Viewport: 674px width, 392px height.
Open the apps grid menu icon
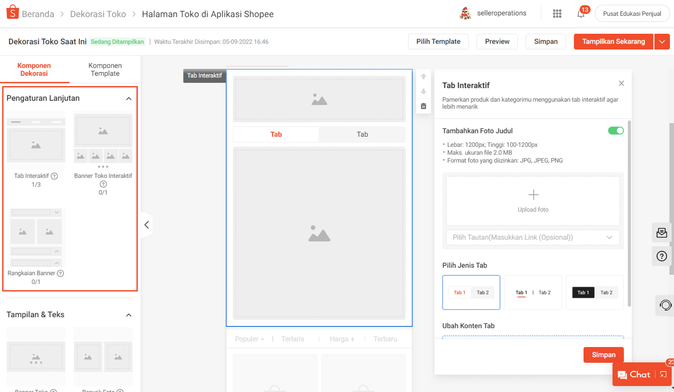click(557, 14)
